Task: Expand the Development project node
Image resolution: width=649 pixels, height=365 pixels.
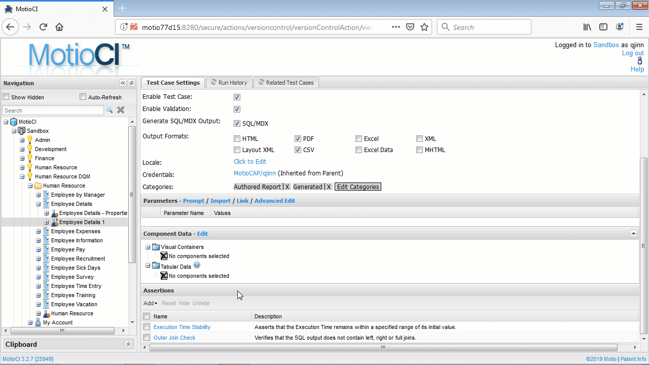Action: click(22, 149)
